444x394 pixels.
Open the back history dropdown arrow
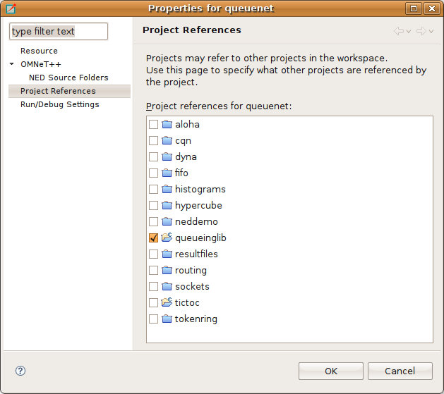pos(409,32)
